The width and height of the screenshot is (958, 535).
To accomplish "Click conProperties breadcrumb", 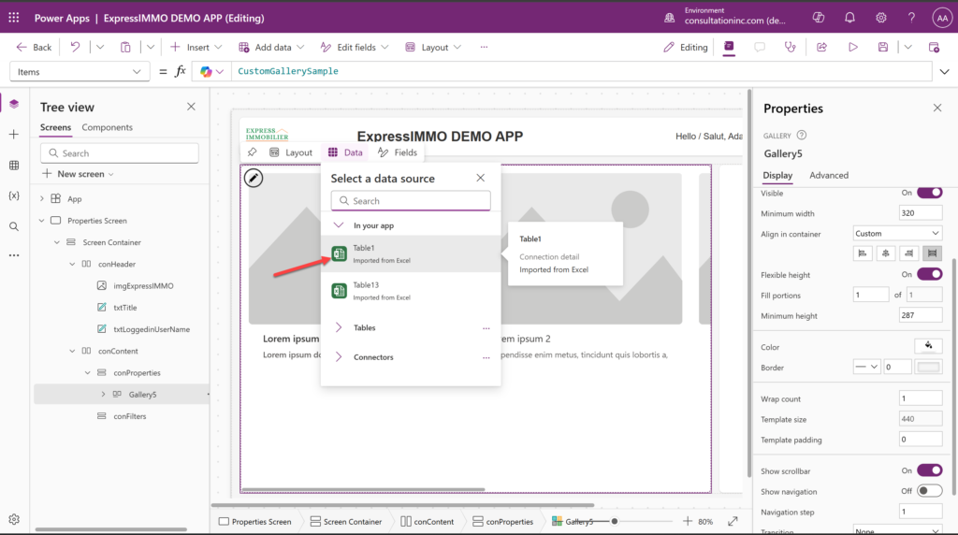I will click(x=502, y=521).
